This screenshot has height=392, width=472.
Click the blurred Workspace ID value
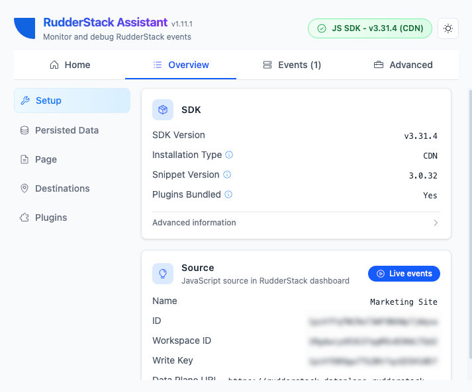tap(373, 342)
